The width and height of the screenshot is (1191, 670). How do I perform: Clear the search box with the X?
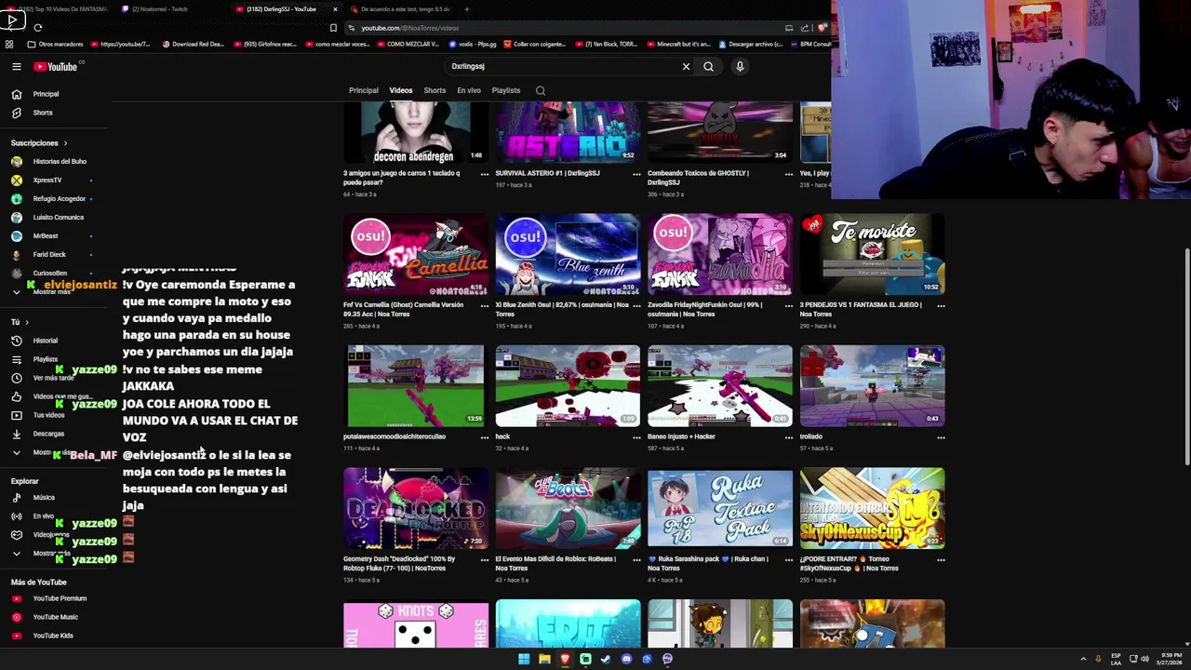pyautogui.click(x=686, y=66)
